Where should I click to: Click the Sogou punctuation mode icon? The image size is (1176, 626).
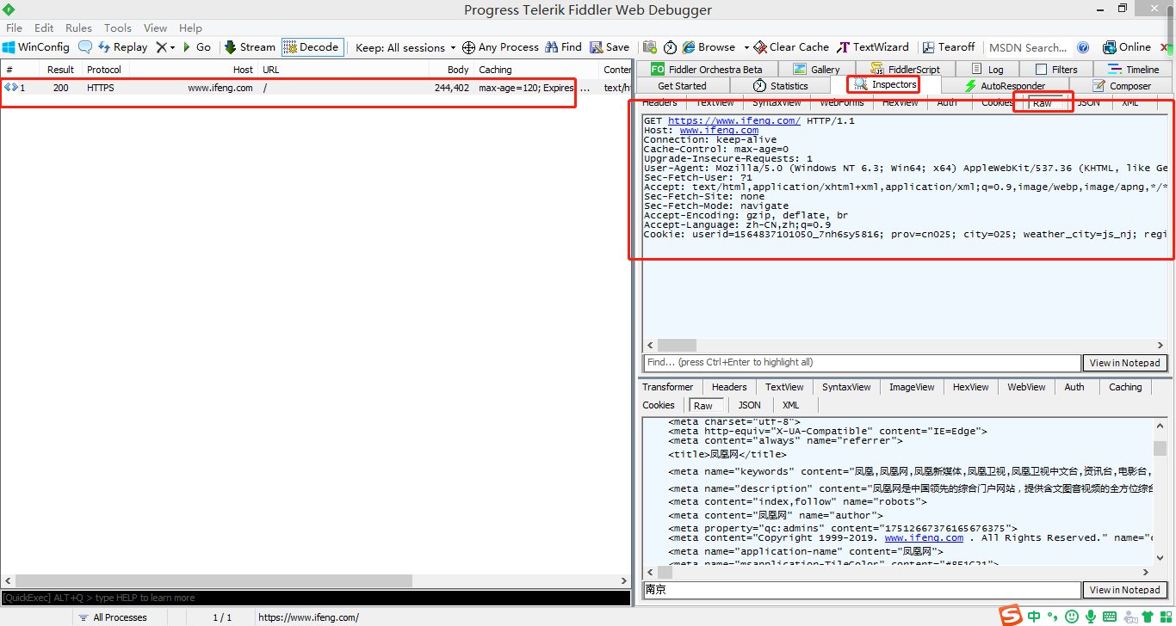tap(1052, 617)
